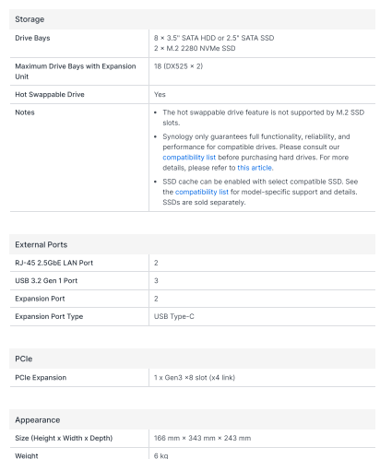The image size is (380, 459).
Task: Click the RJ-45 2.5GbE LAN Port label
Action: pyautogui.click(x=54, y=263)
